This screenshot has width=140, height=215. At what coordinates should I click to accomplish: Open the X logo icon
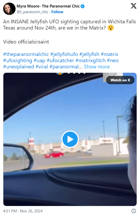click(134, 6)
